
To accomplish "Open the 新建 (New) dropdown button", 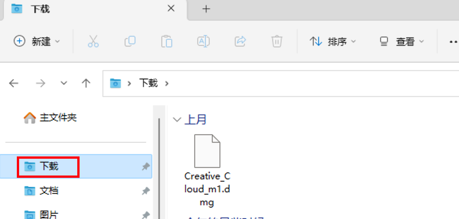I will [37, 41].
